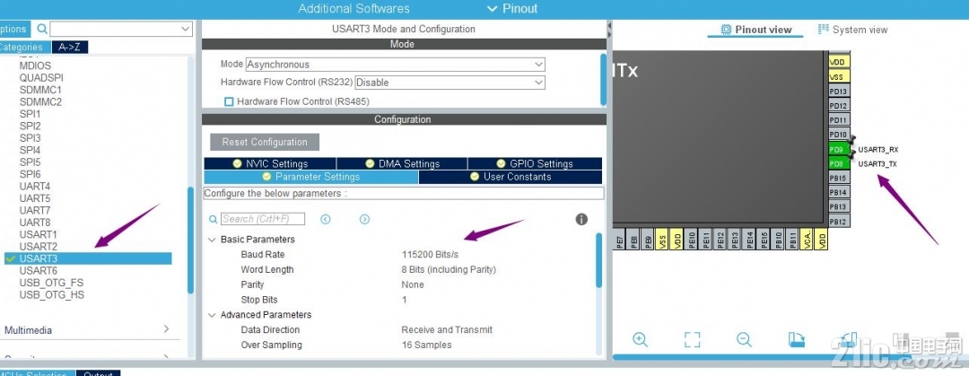Select the Pinout view tab
The height and width of the screenshot is (376, 969).
(755, 30)
